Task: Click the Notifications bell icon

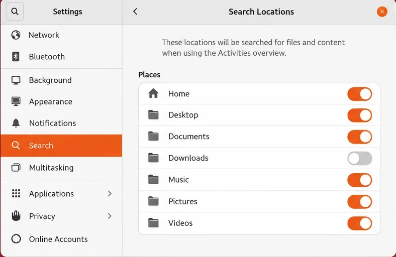Action: point(16,123)
